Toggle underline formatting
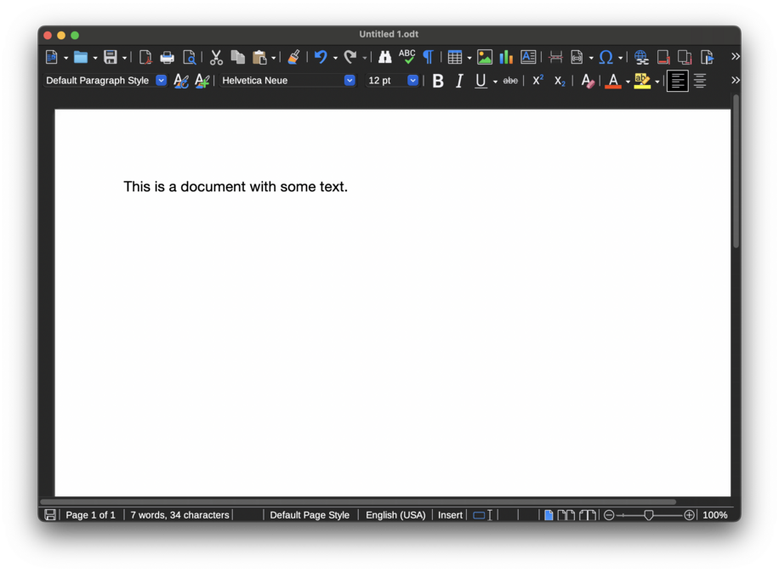This screenshot has width=779, height=572. pos(480,81)
